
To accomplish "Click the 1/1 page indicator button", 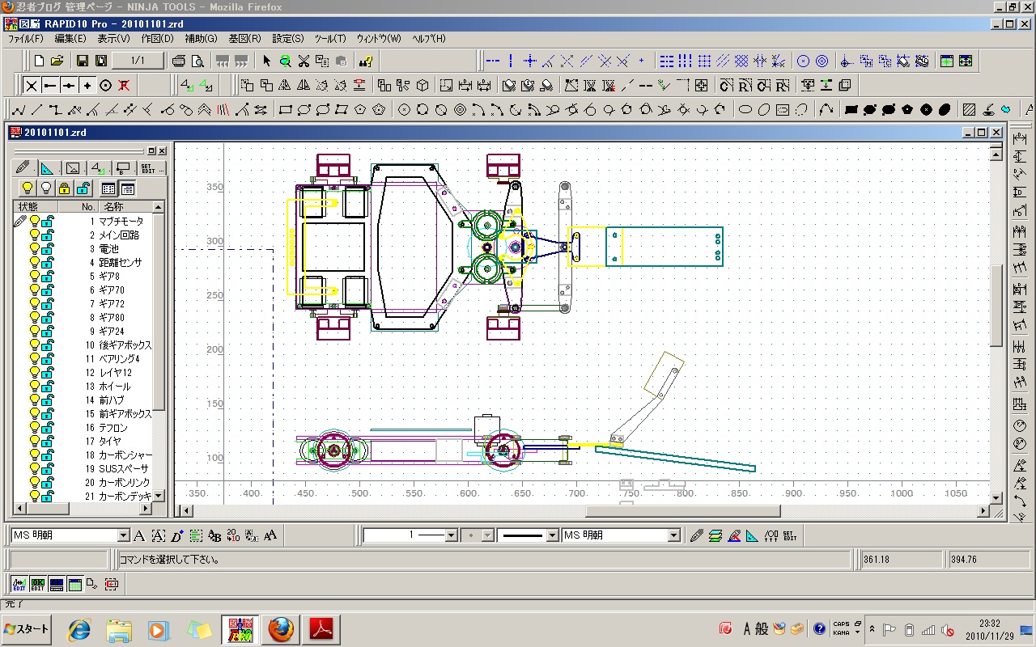I will pos(138,61).
